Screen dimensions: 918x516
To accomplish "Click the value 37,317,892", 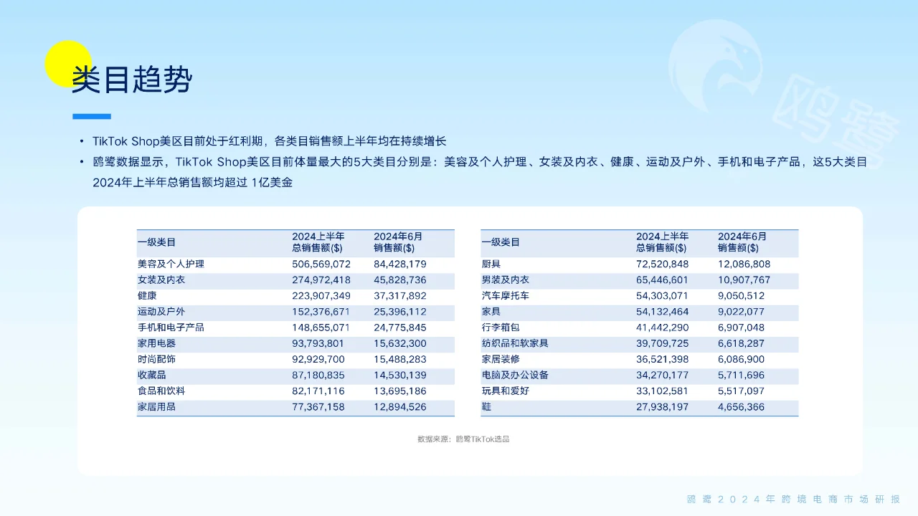I will 400,296.
